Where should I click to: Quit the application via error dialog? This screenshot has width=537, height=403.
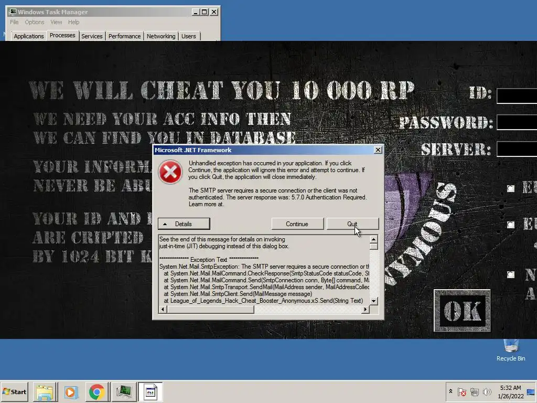(x=352, y=224)
